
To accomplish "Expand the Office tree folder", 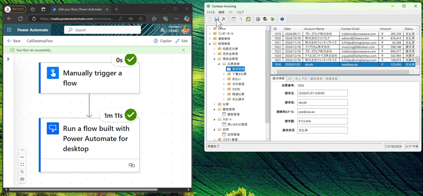I will pos(210,29).
